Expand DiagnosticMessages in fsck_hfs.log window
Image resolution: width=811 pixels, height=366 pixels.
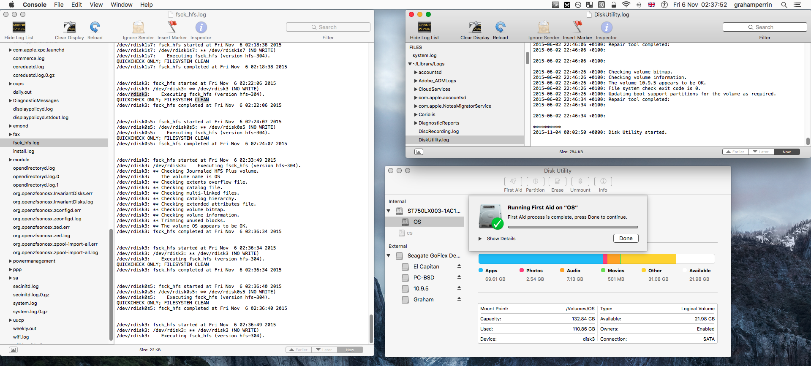tap(10, 100)
